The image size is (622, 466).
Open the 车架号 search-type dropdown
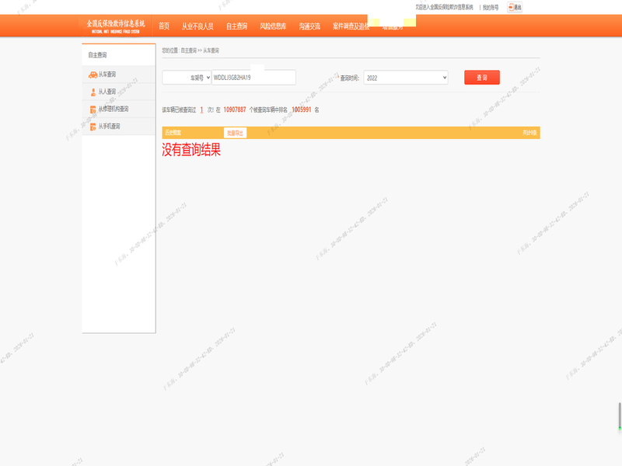click(187, 78)
